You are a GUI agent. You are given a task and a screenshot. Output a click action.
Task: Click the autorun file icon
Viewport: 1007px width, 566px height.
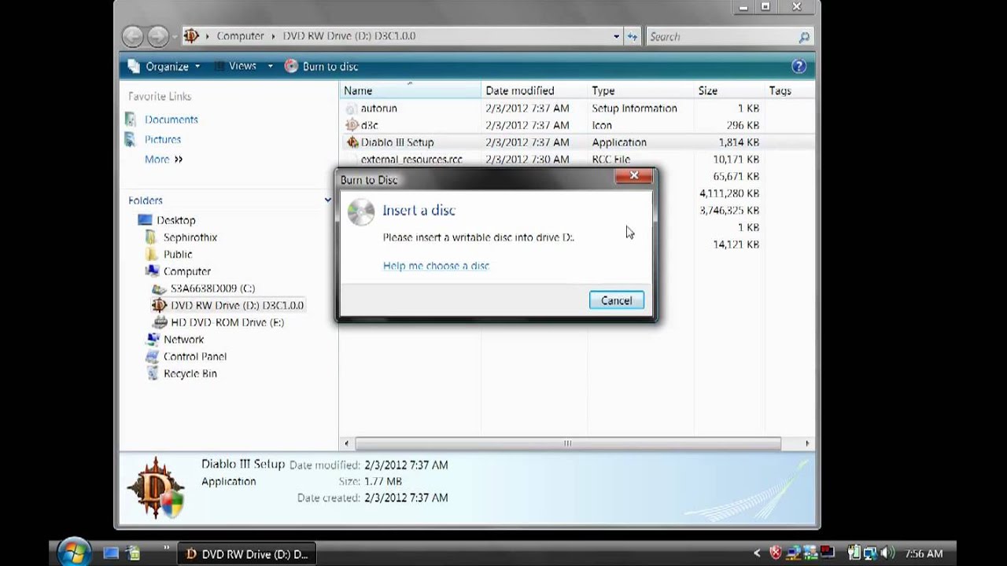pos(352,108)
